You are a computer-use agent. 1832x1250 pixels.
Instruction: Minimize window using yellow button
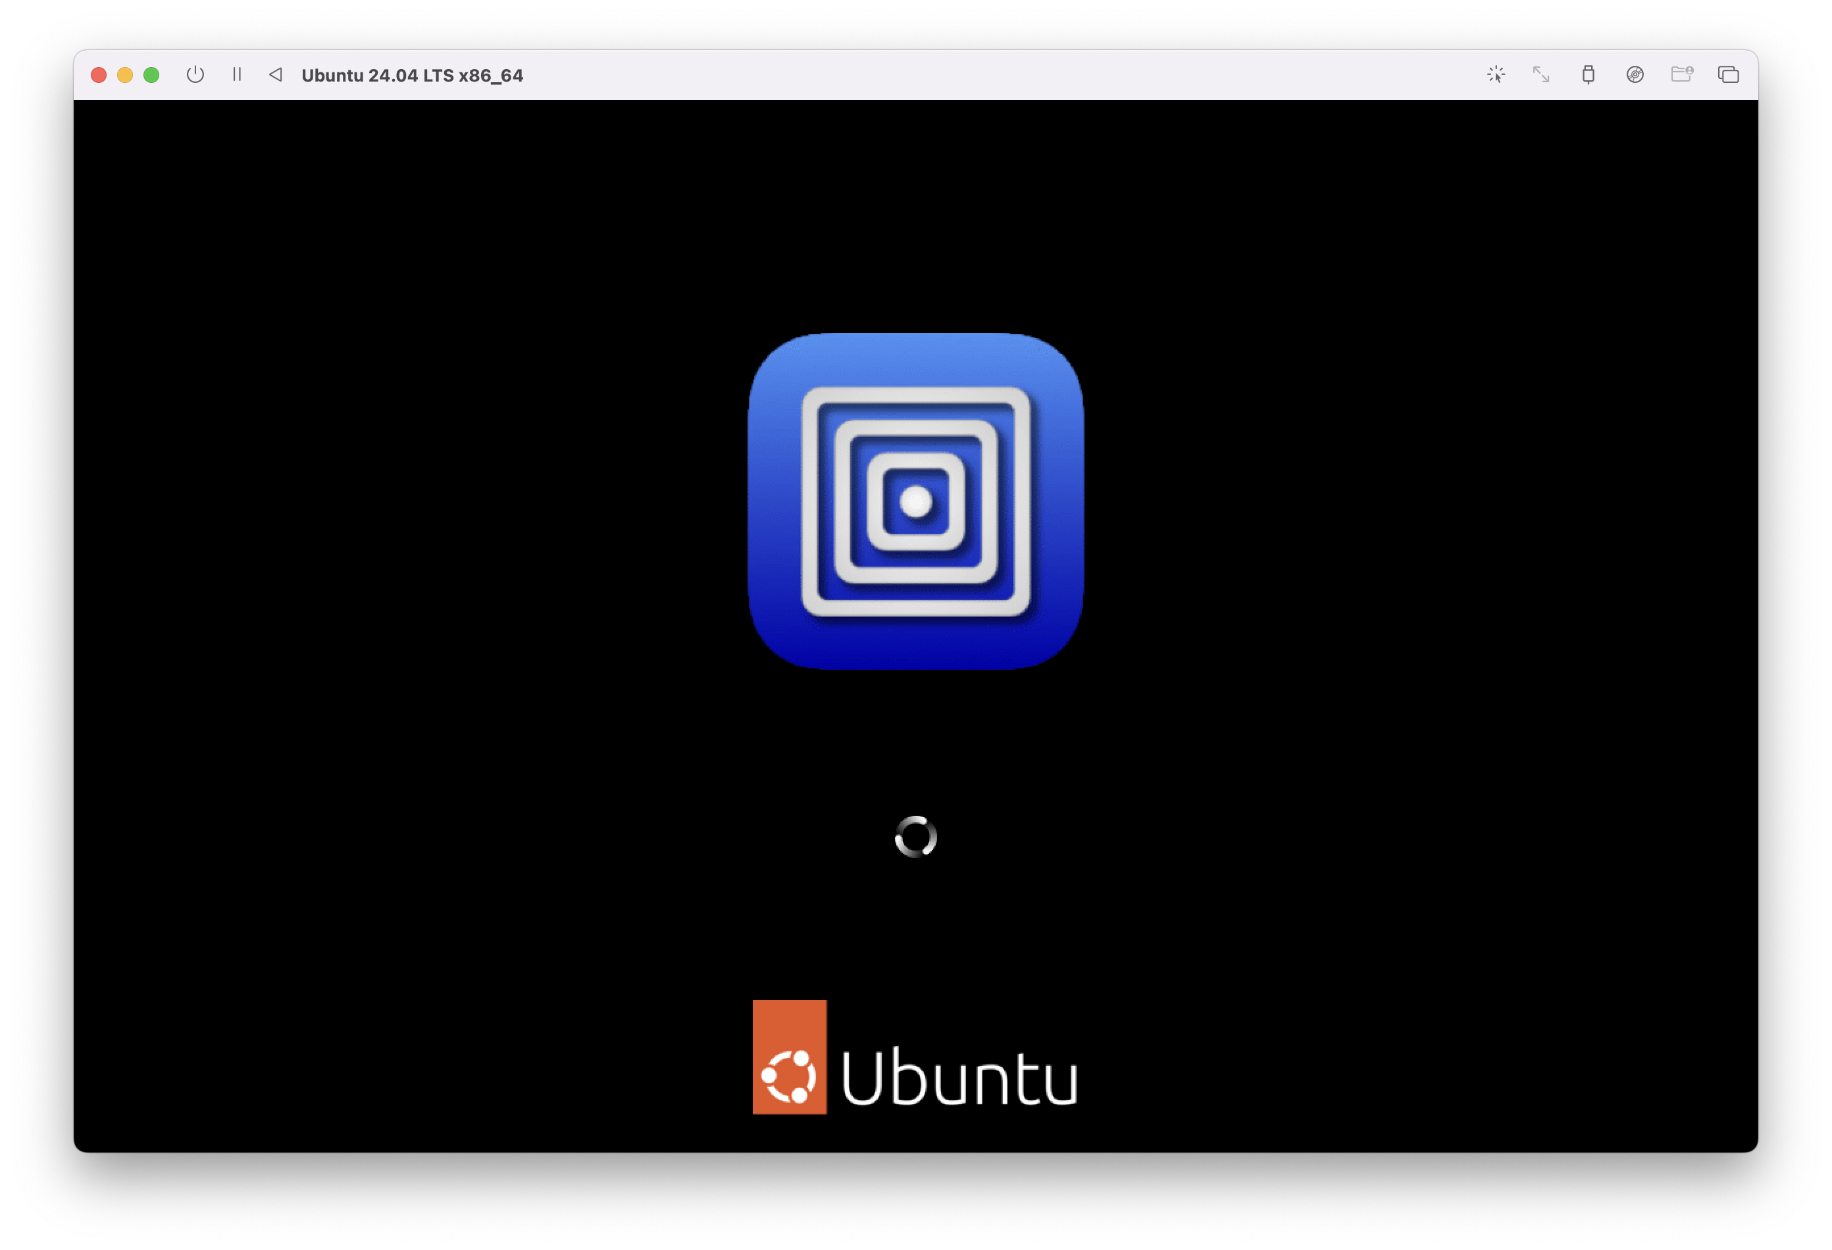(x=124, y=75)
